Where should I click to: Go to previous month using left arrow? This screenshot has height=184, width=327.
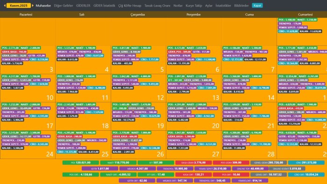(x=5, y=6)
